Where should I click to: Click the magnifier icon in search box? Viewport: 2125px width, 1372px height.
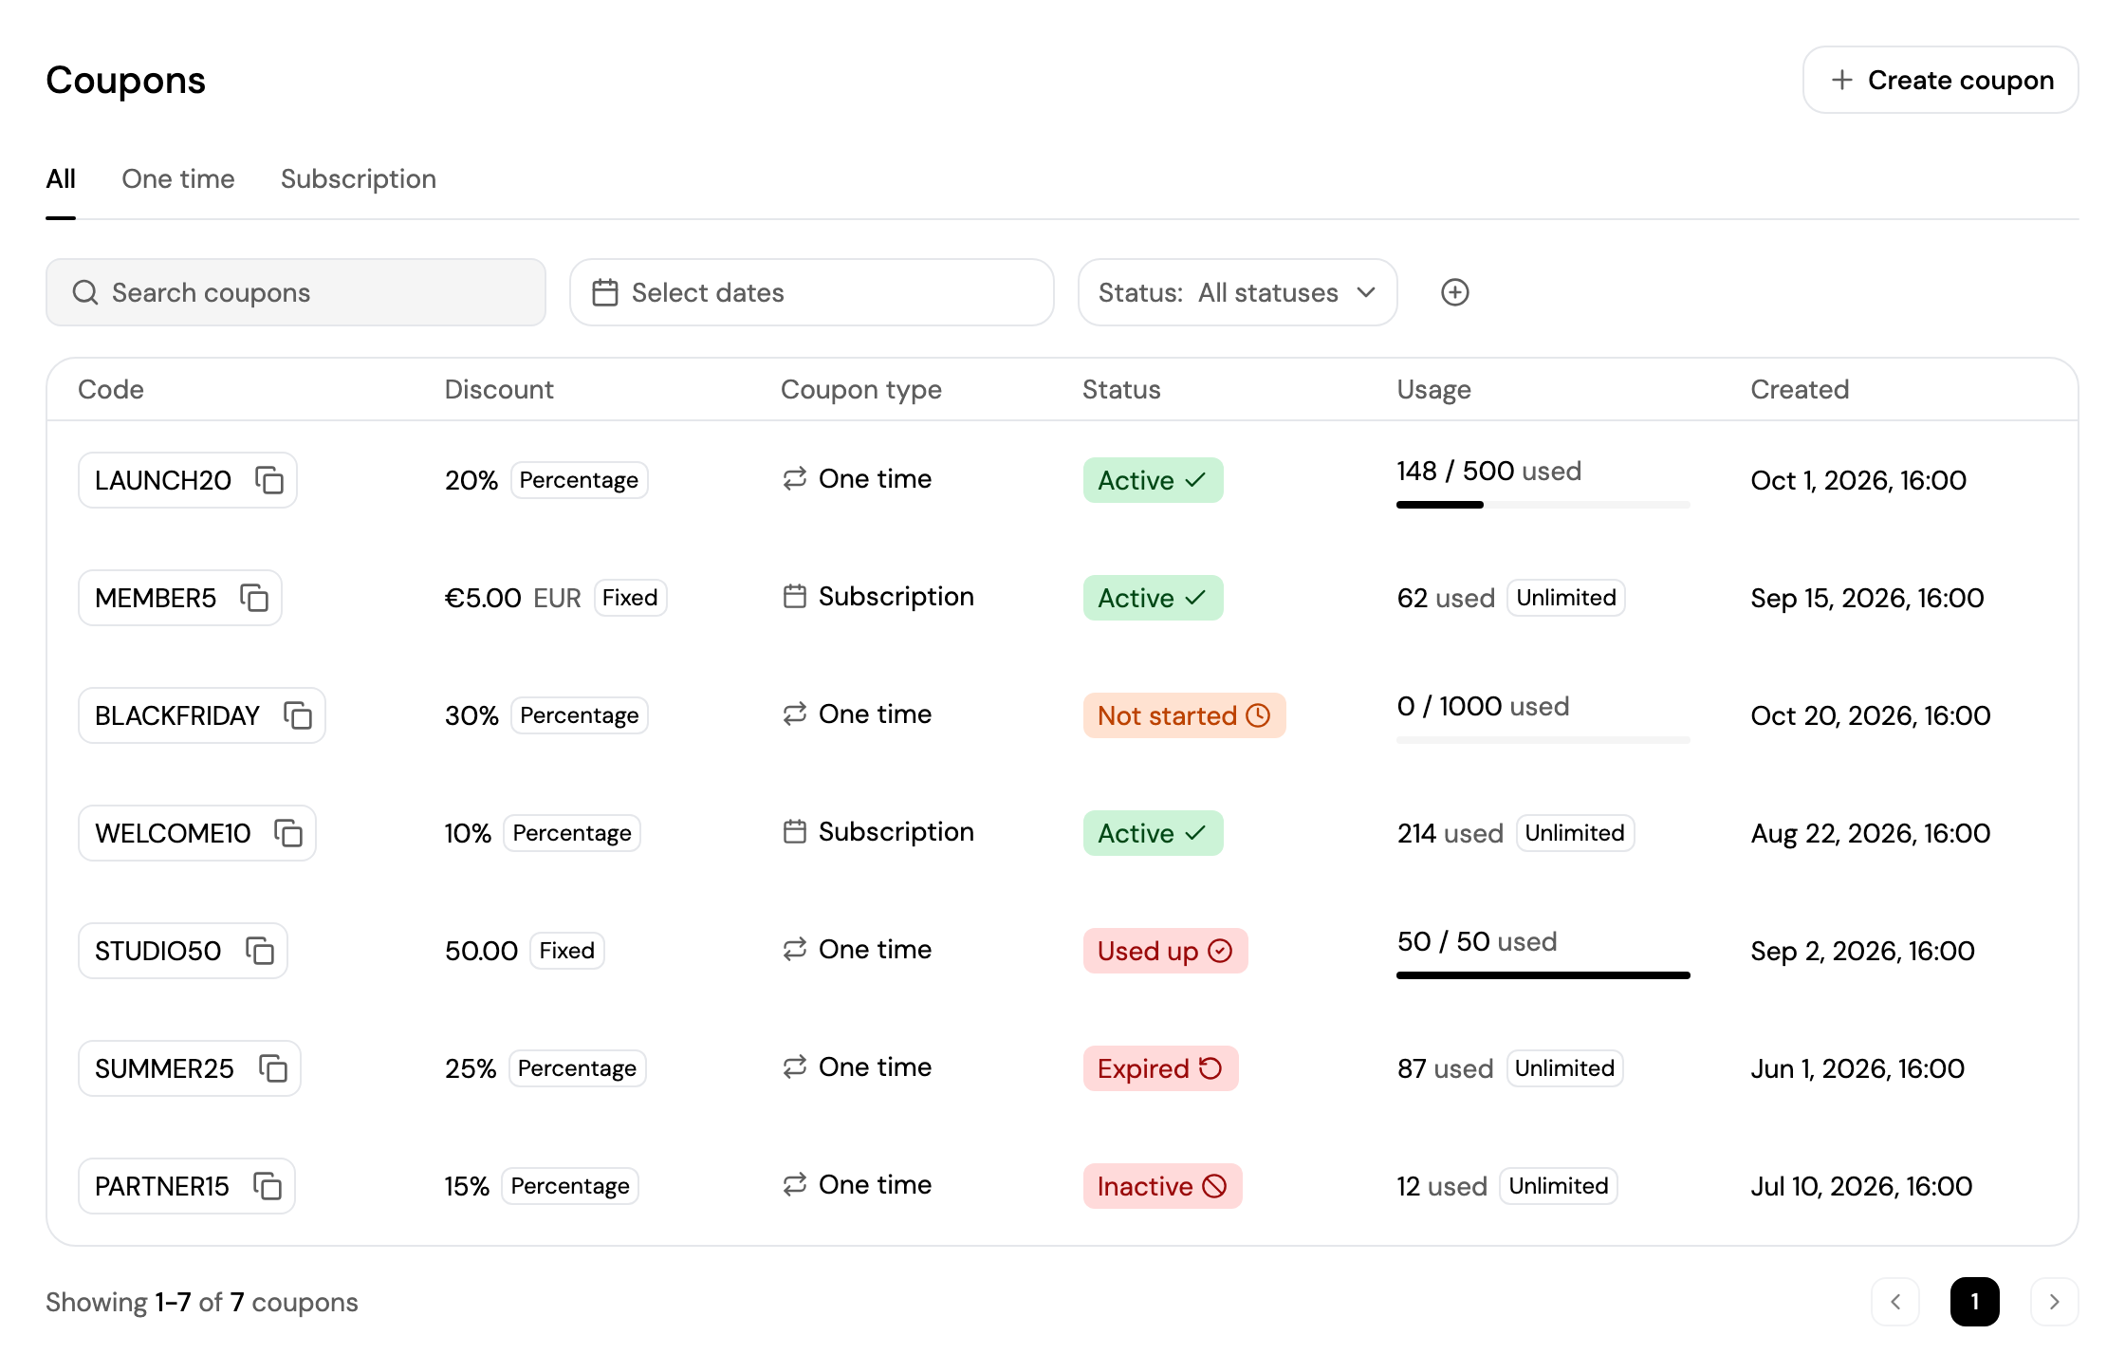click(85, 292)
